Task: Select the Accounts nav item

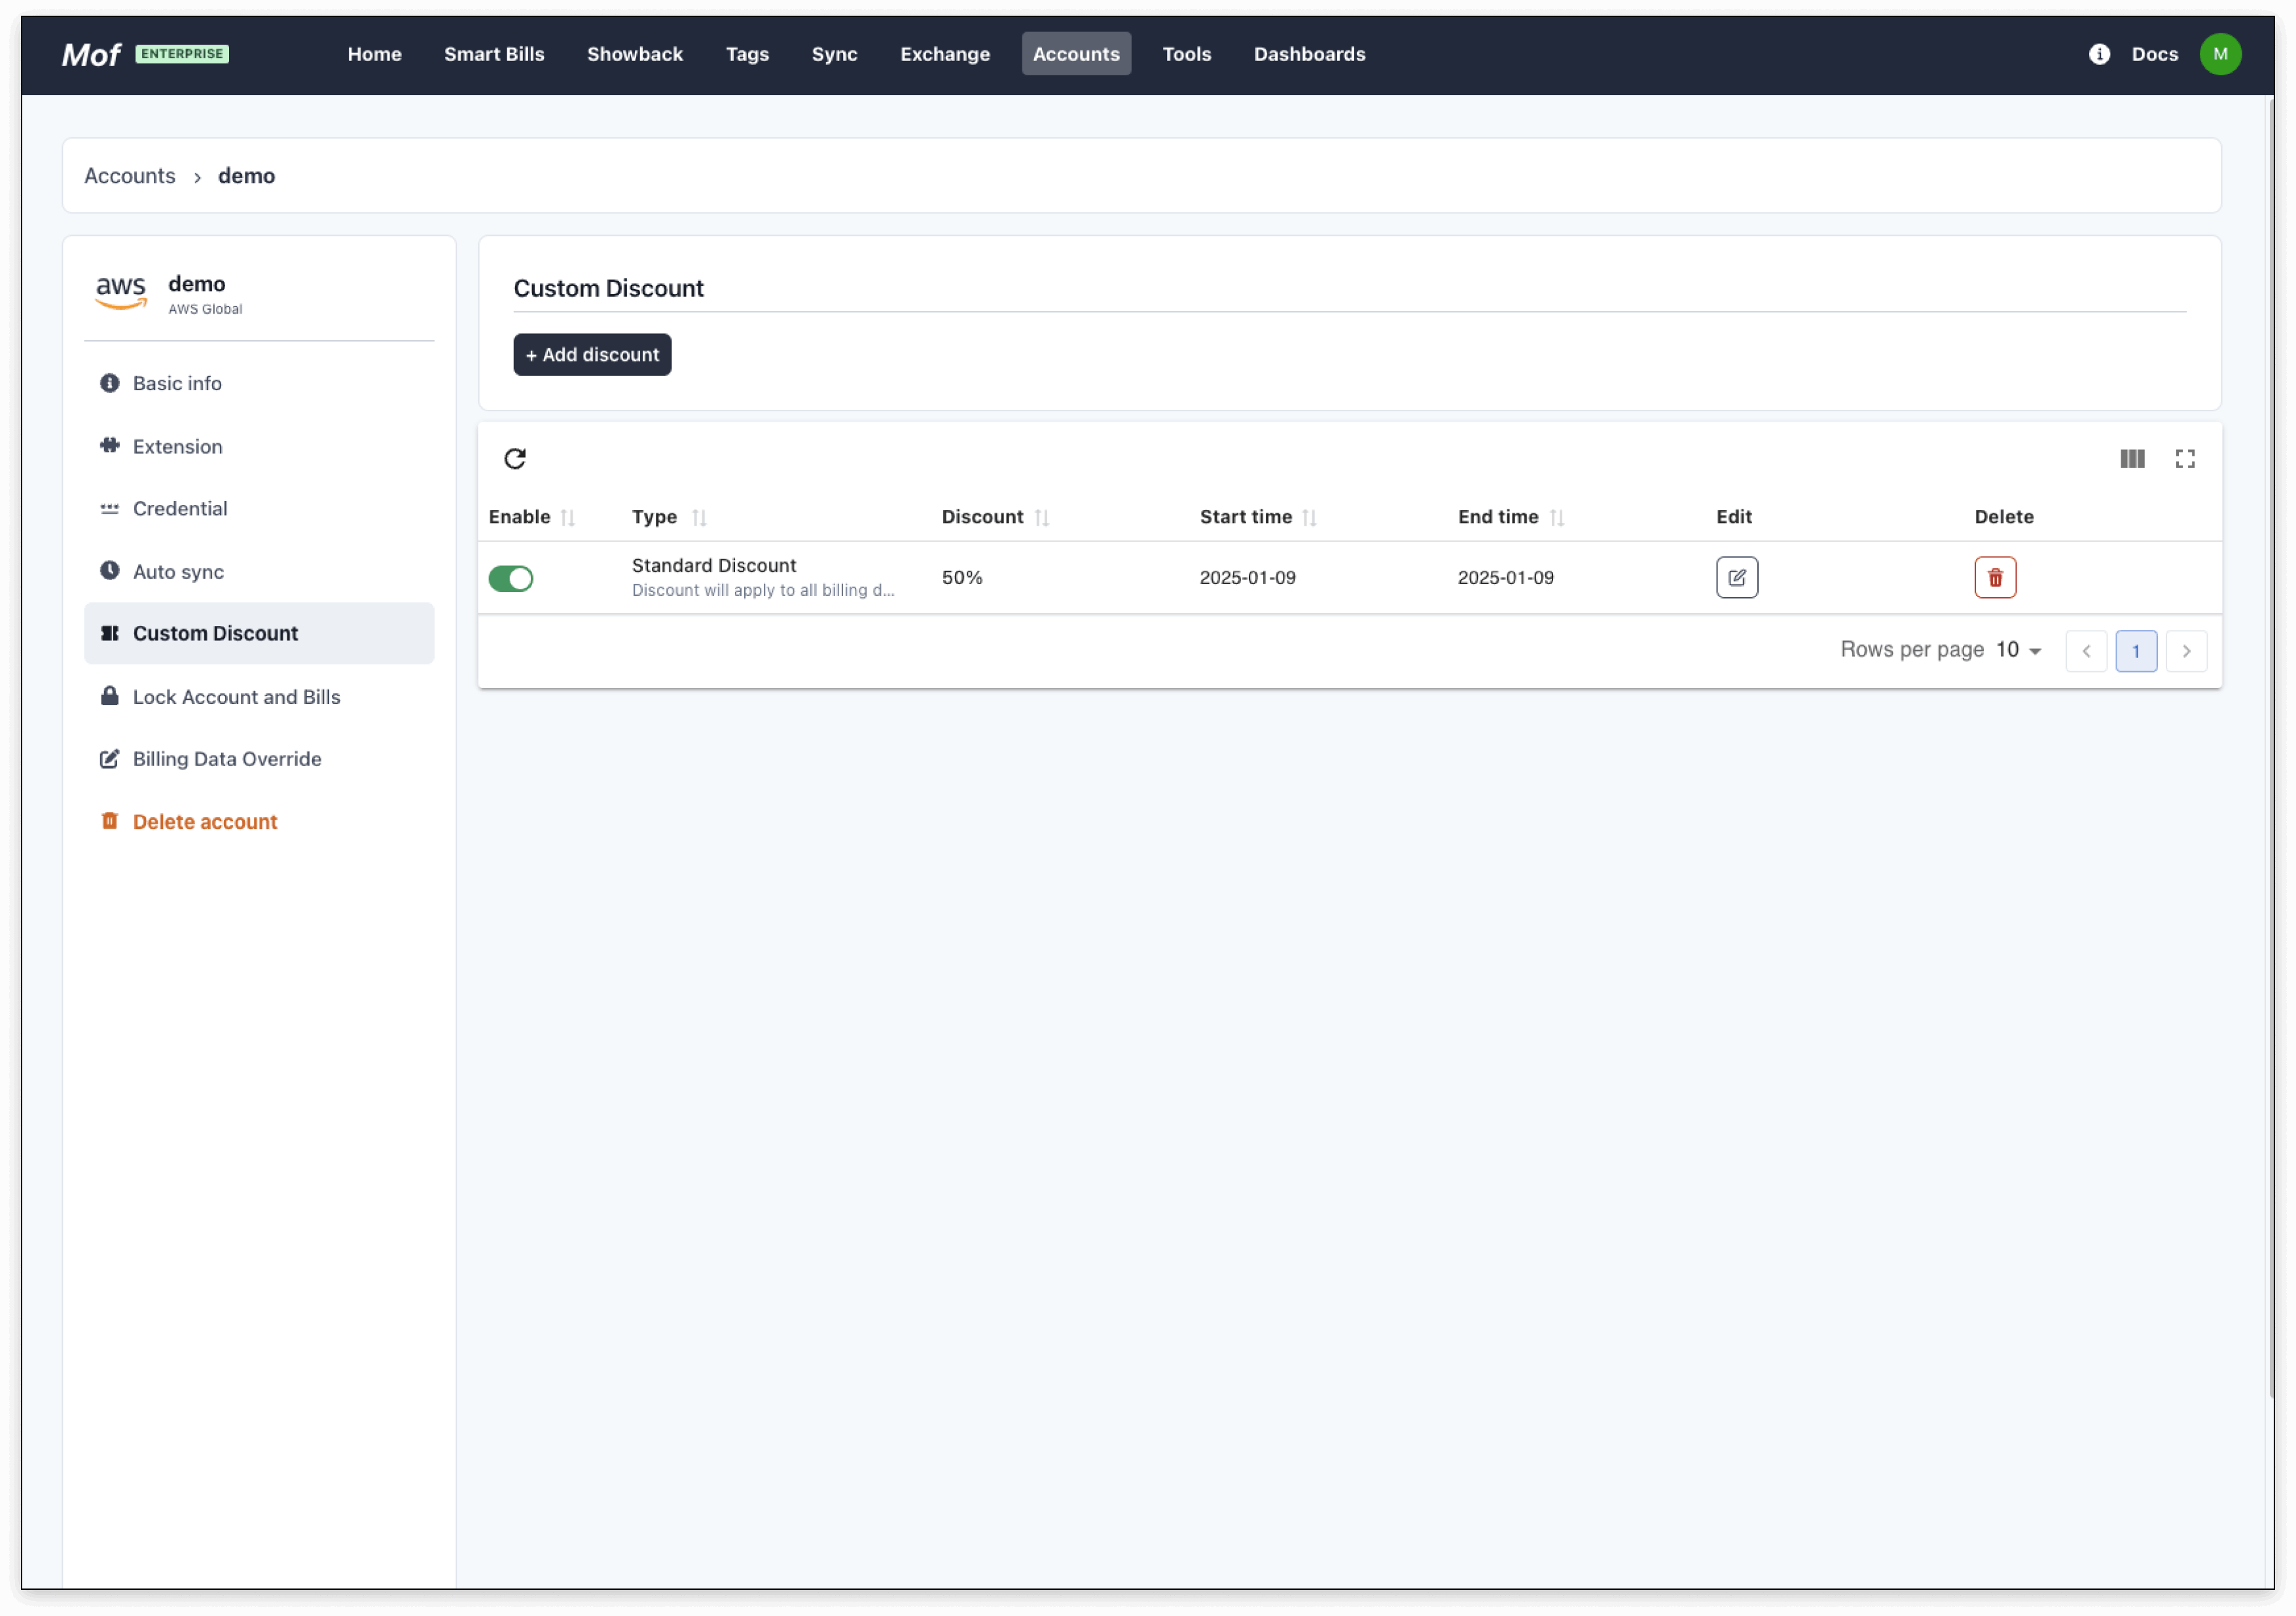Action: tap(1076, 54)
